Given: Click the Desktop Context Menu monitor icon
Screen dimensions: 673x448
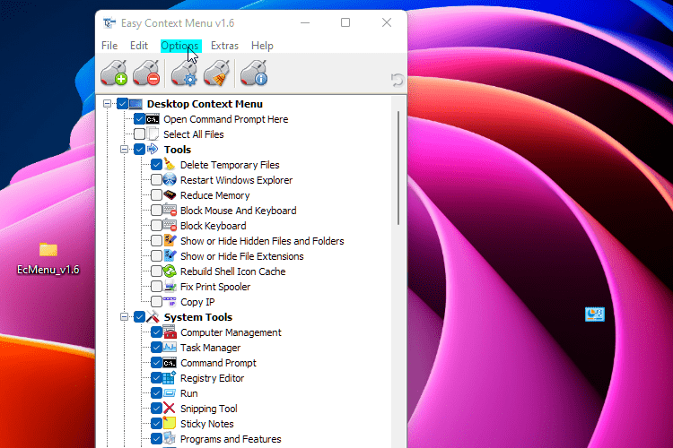Looking at the screenshot, I should point(135,104).
